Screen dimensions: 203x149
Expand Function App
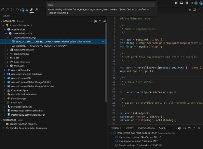point(5,98)
